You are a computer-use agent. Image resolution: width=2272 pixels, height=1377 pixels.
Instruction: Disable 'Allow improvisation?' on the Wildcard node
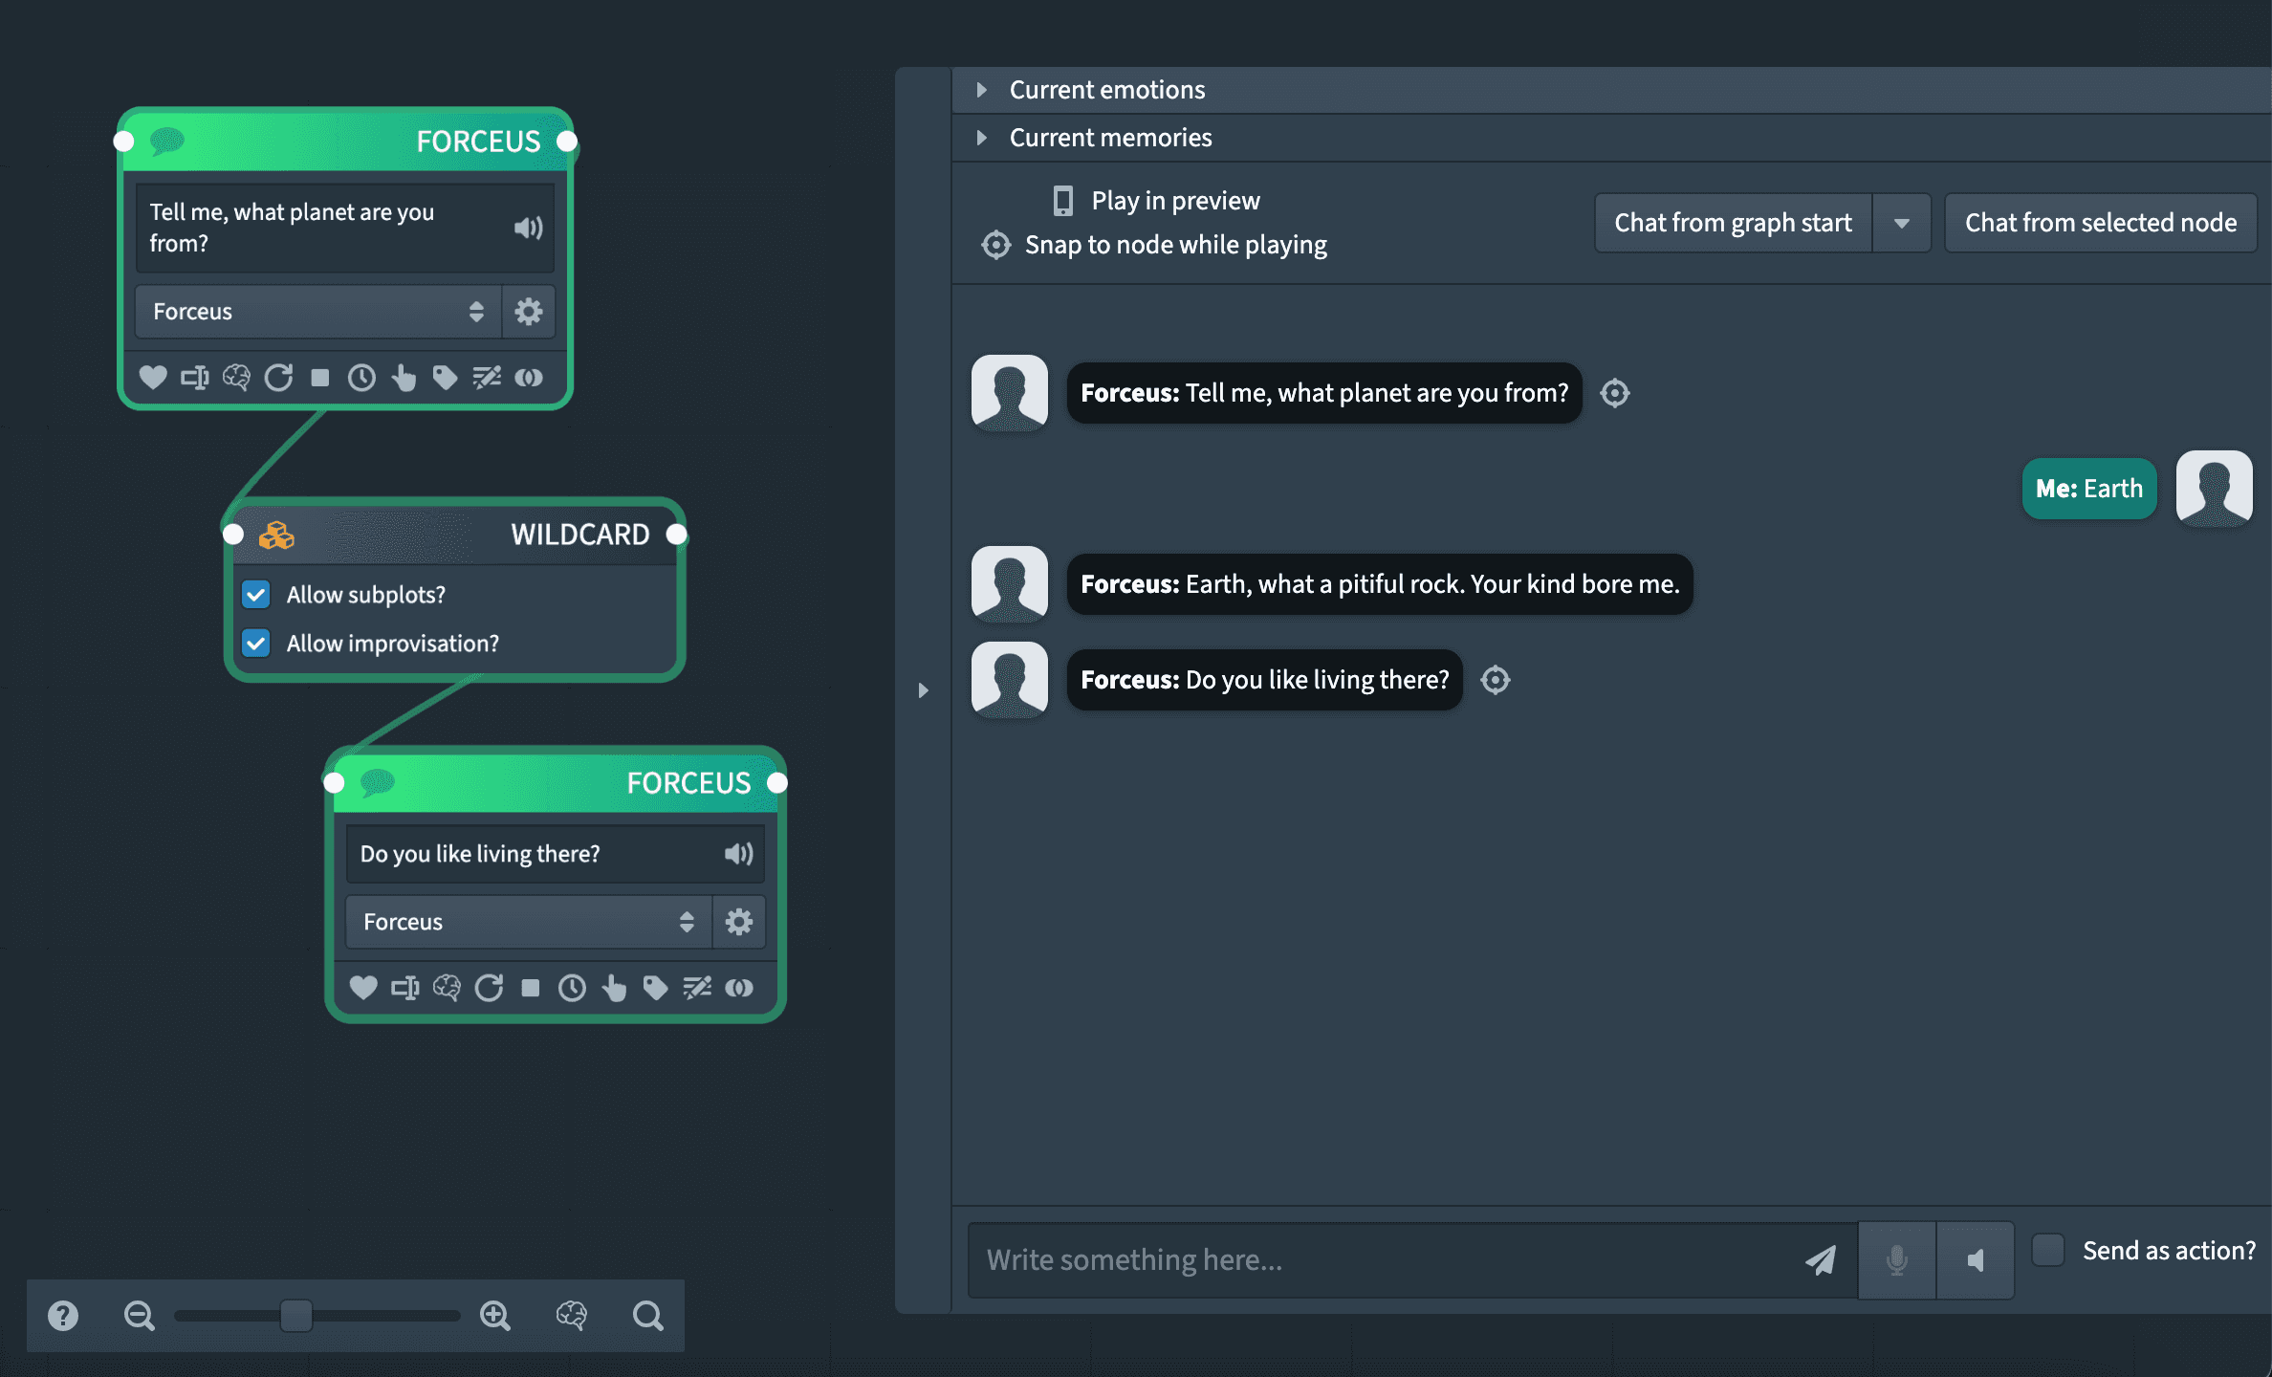point(255,643)
